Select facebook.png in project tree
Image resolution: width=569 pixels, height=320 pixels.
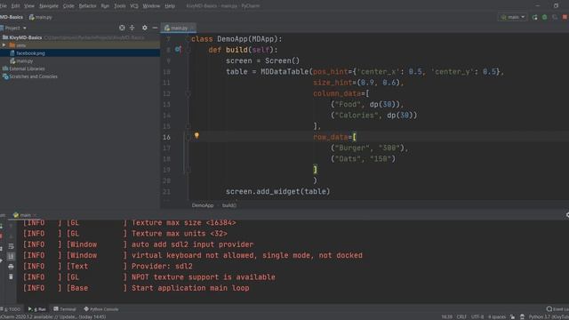30,53
